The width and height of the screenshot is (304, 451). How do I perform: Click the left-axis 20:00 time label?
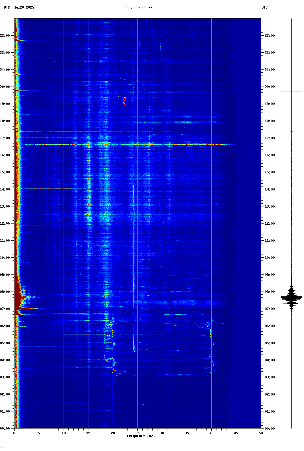[x=5, y=87]
